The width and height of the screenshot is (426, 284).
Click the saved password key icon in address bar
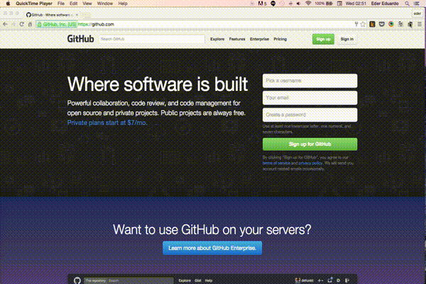[356, 24]
